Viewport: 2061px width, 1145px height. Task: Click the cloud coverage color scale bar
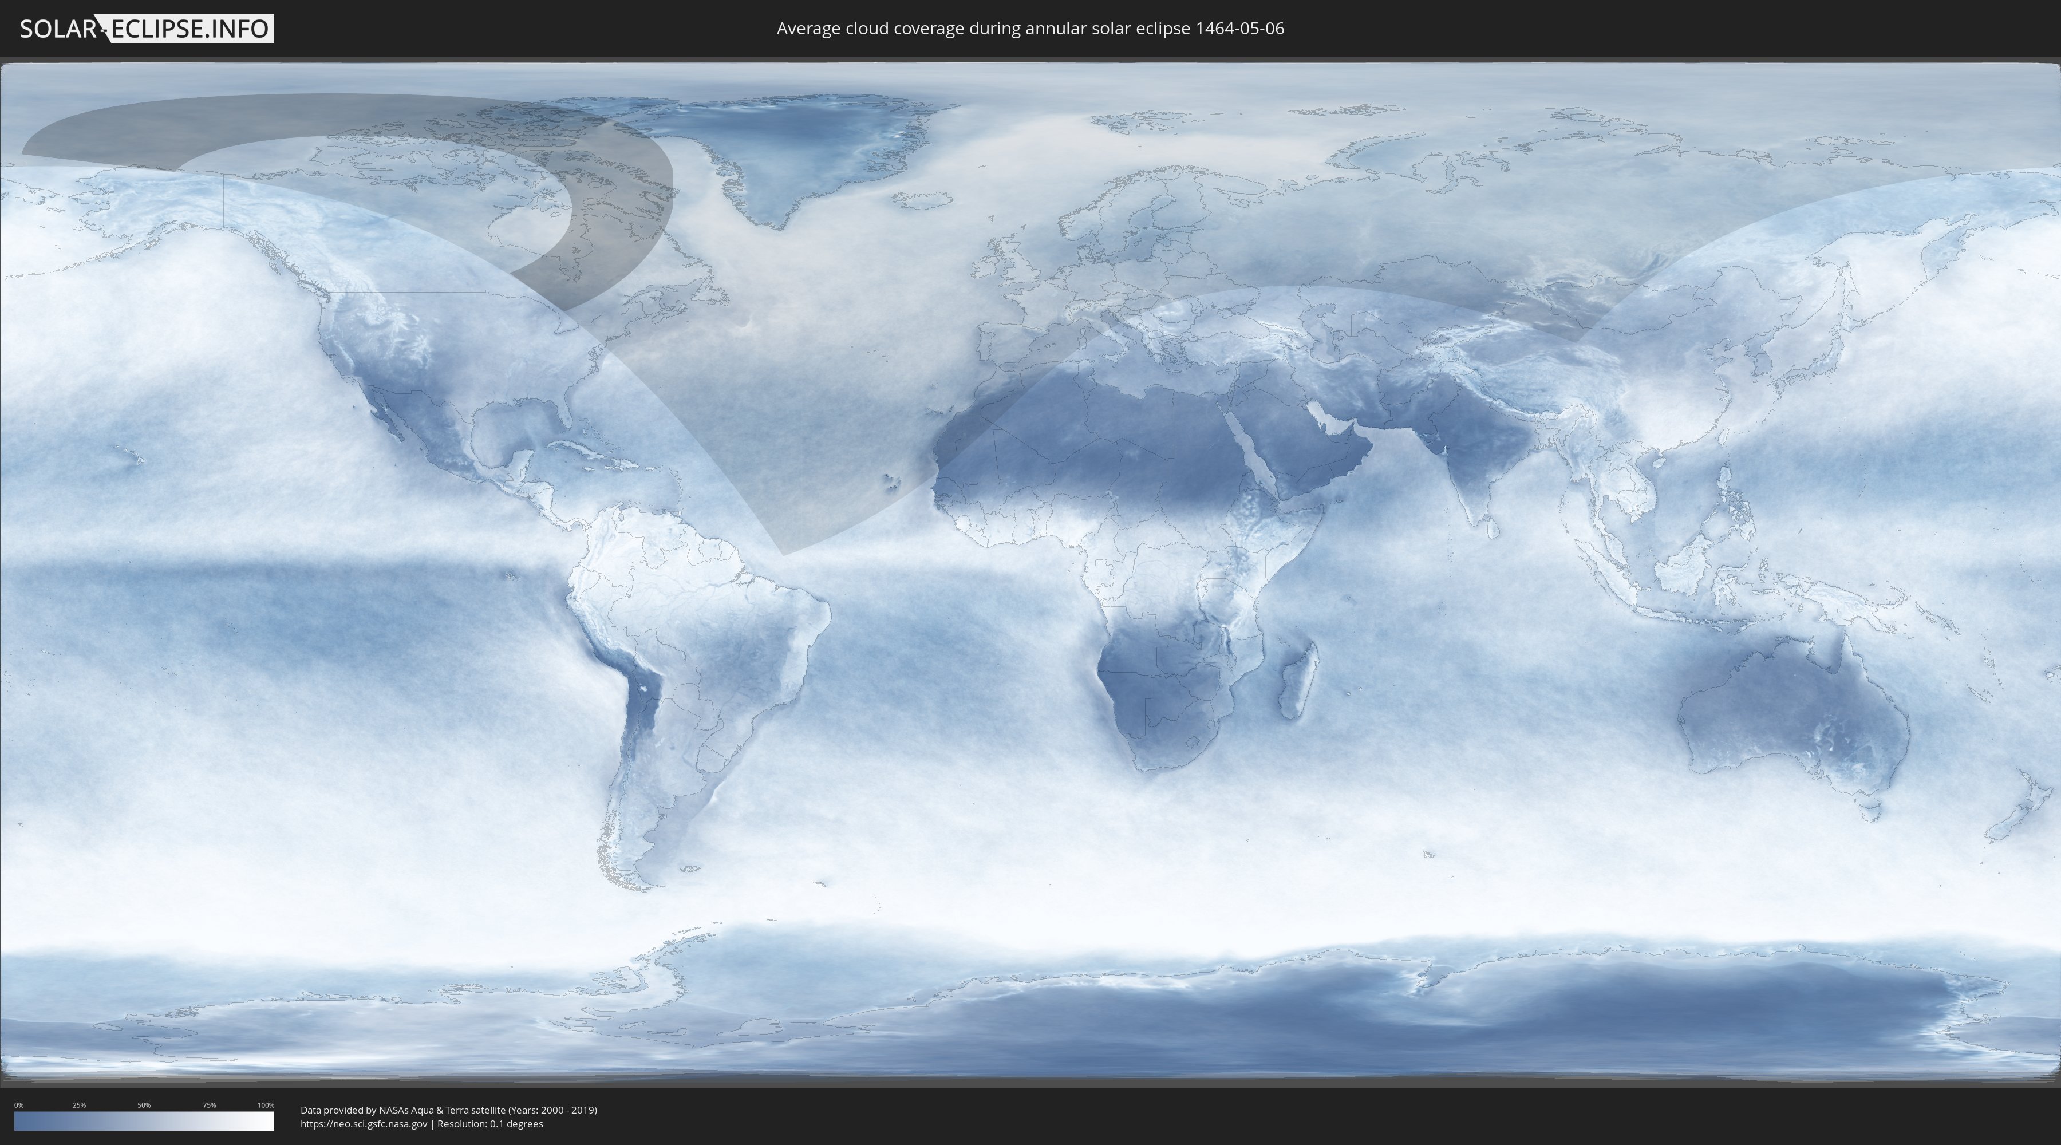[144, 1121]
